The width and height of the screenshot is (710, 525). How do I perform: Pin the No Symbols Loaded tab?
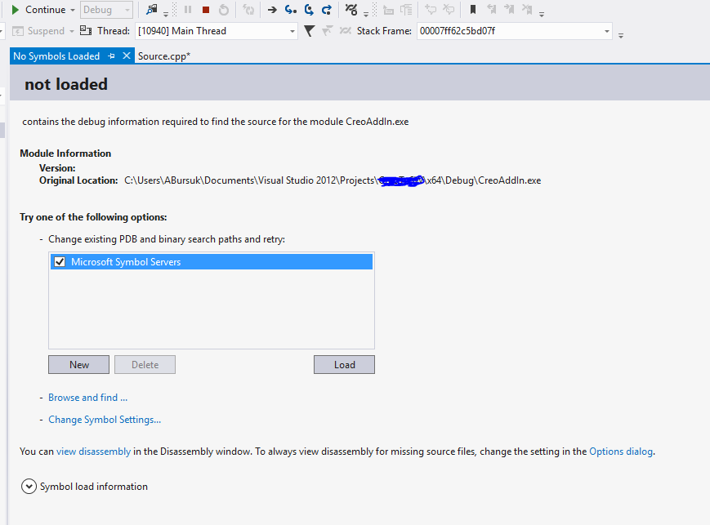click(111, 56)
